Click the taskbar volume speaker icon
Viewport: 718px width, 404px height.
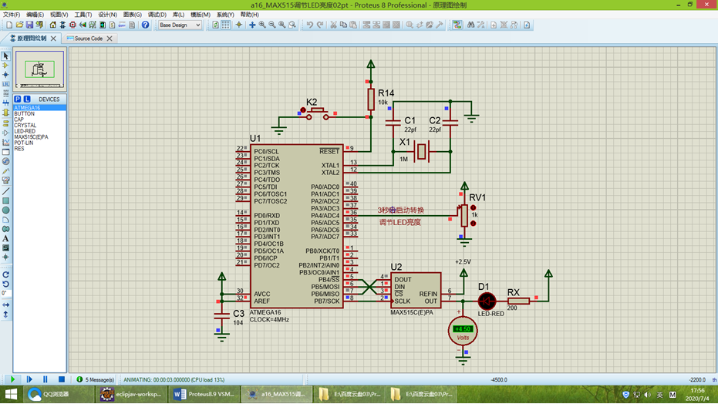647,395
